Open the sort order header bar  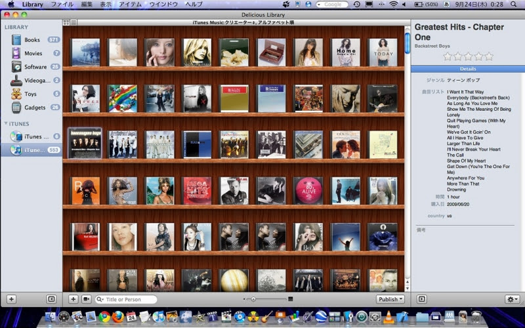coord(243,22)
